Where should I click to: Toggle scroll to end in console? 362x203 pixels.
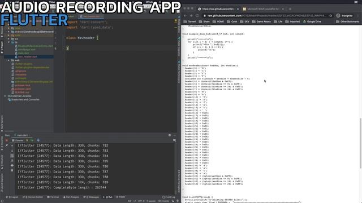point(12,160)
